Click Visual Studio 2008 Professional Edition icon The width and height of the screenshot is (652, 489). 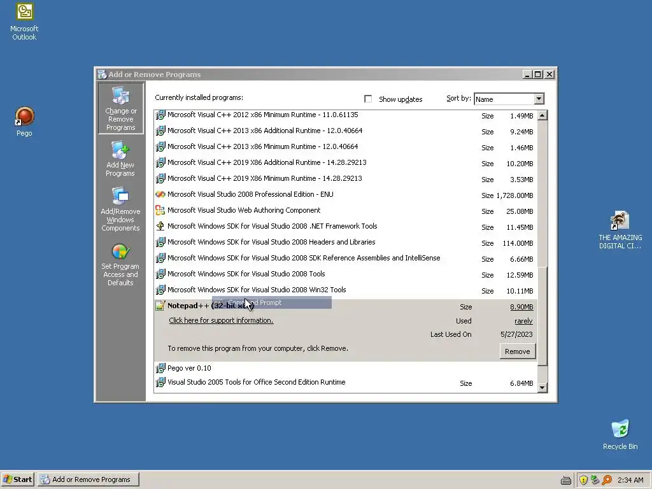pyautogui.click(x=160, y=194)
